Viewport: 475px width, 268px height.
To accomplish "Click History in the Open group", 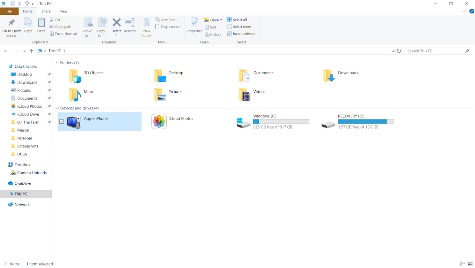I will click(213, 35).
